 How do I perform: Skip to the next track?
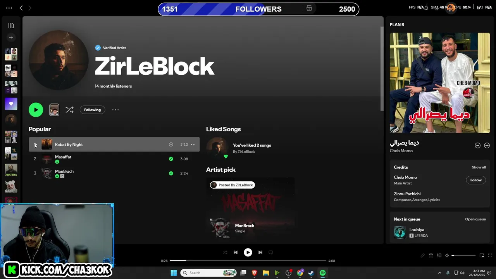pos(260,252)
